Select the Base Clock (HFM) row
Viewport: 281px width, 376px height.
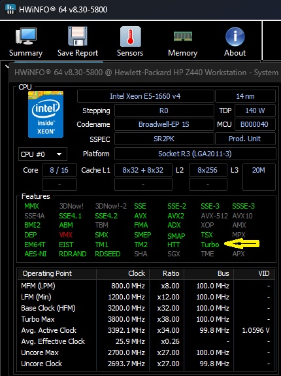click(x=146, y=308)
